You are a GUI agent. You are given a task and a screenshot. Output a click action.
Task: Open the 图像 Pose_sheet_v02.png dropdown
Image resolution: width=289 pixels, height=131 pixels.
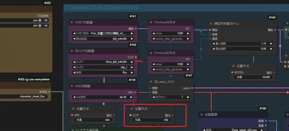tap(233, 130)
